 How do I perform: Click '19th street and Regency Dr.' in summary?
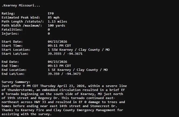click(33, 98)
